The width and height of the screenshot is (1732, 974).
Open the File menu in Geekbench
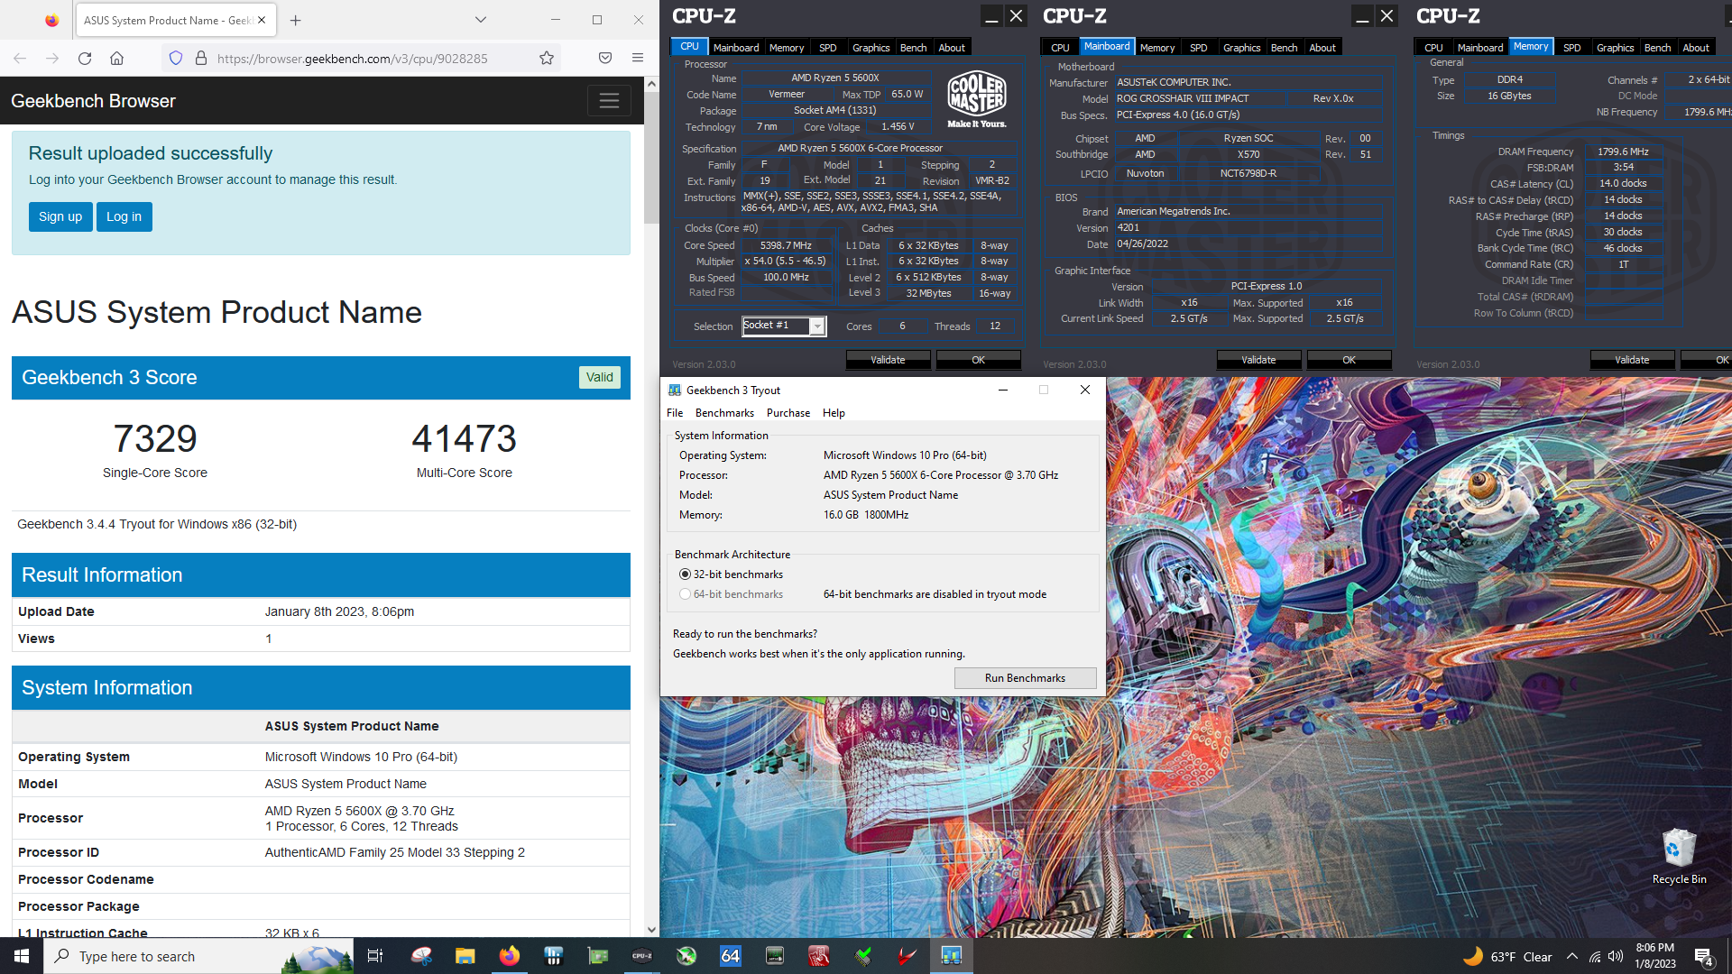(x=675, y=413)
